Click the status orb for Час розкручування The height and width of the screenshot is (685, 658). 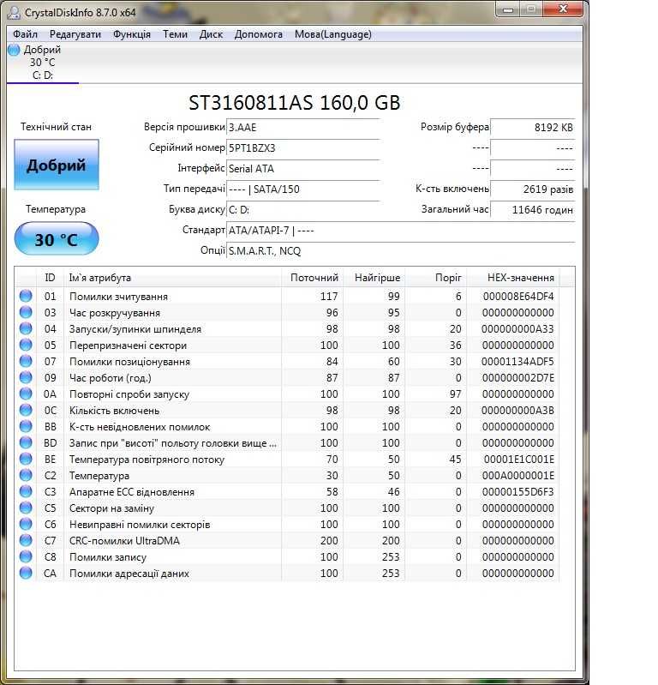26,312
